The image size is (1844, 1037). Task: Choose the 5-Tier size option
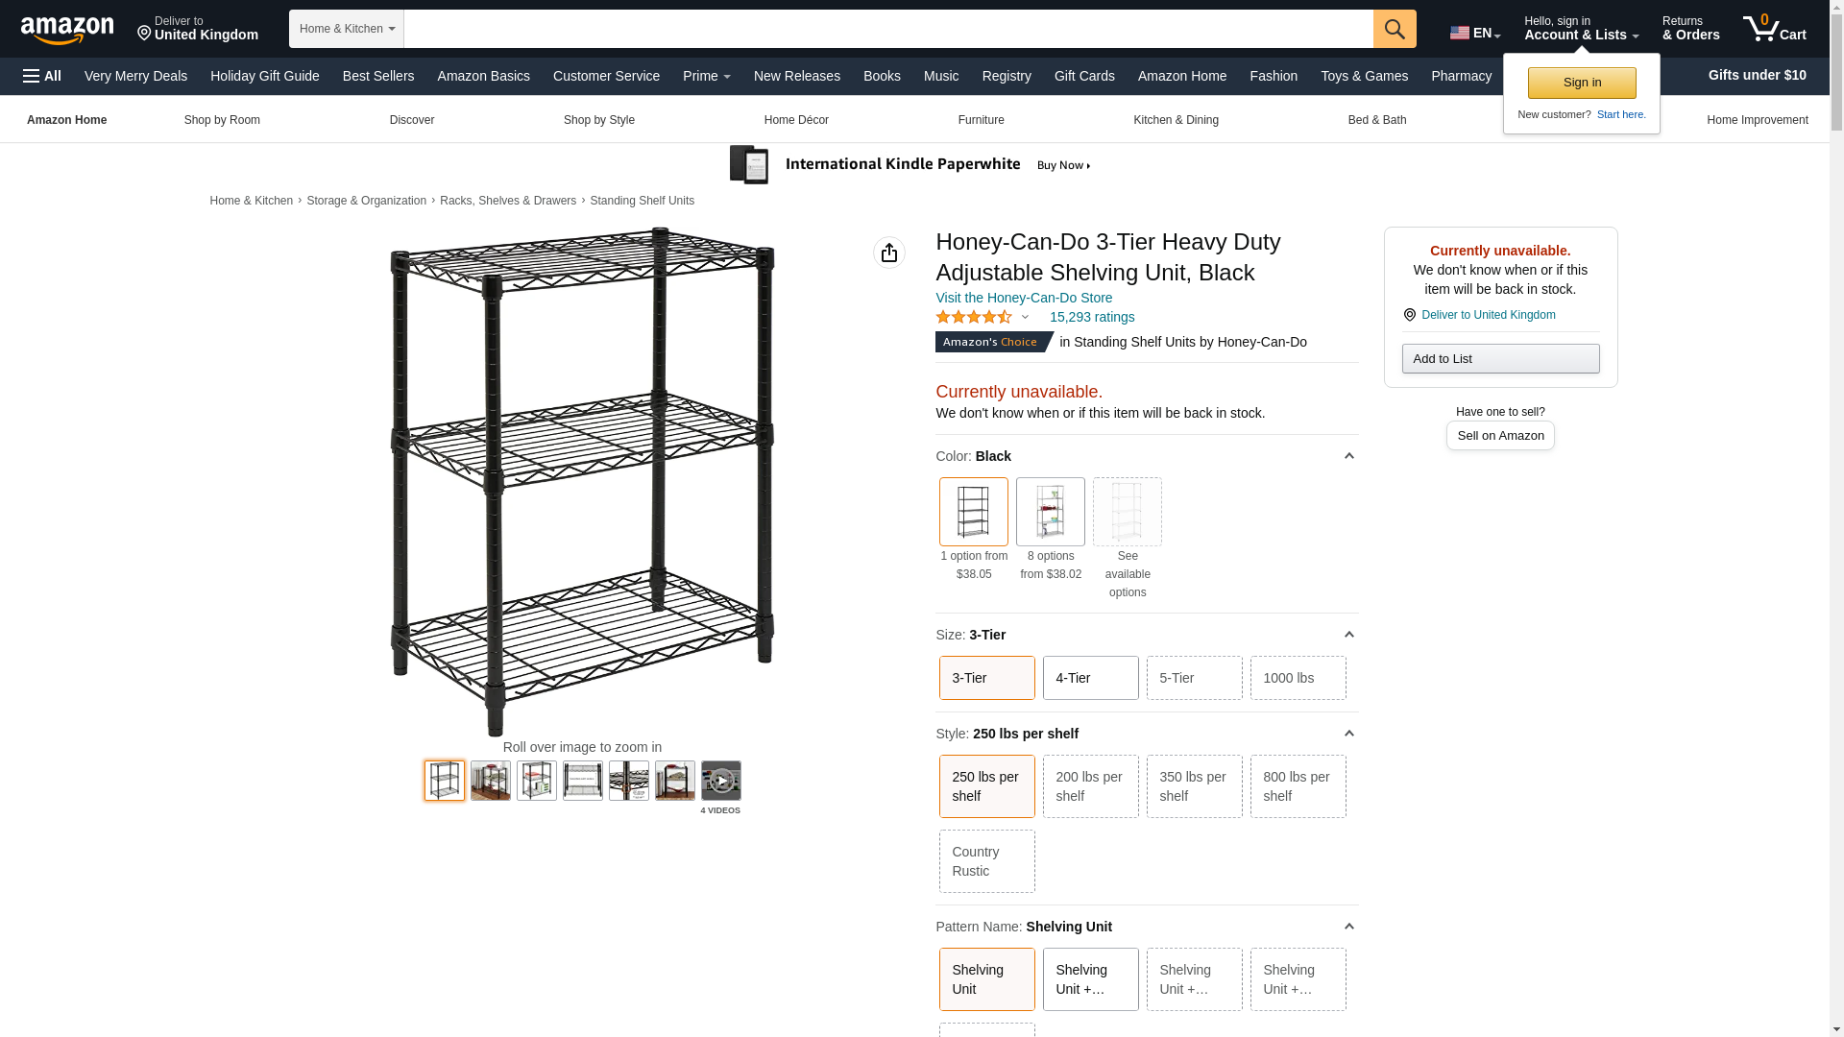pyautogui.click(x=1194, y=678)
